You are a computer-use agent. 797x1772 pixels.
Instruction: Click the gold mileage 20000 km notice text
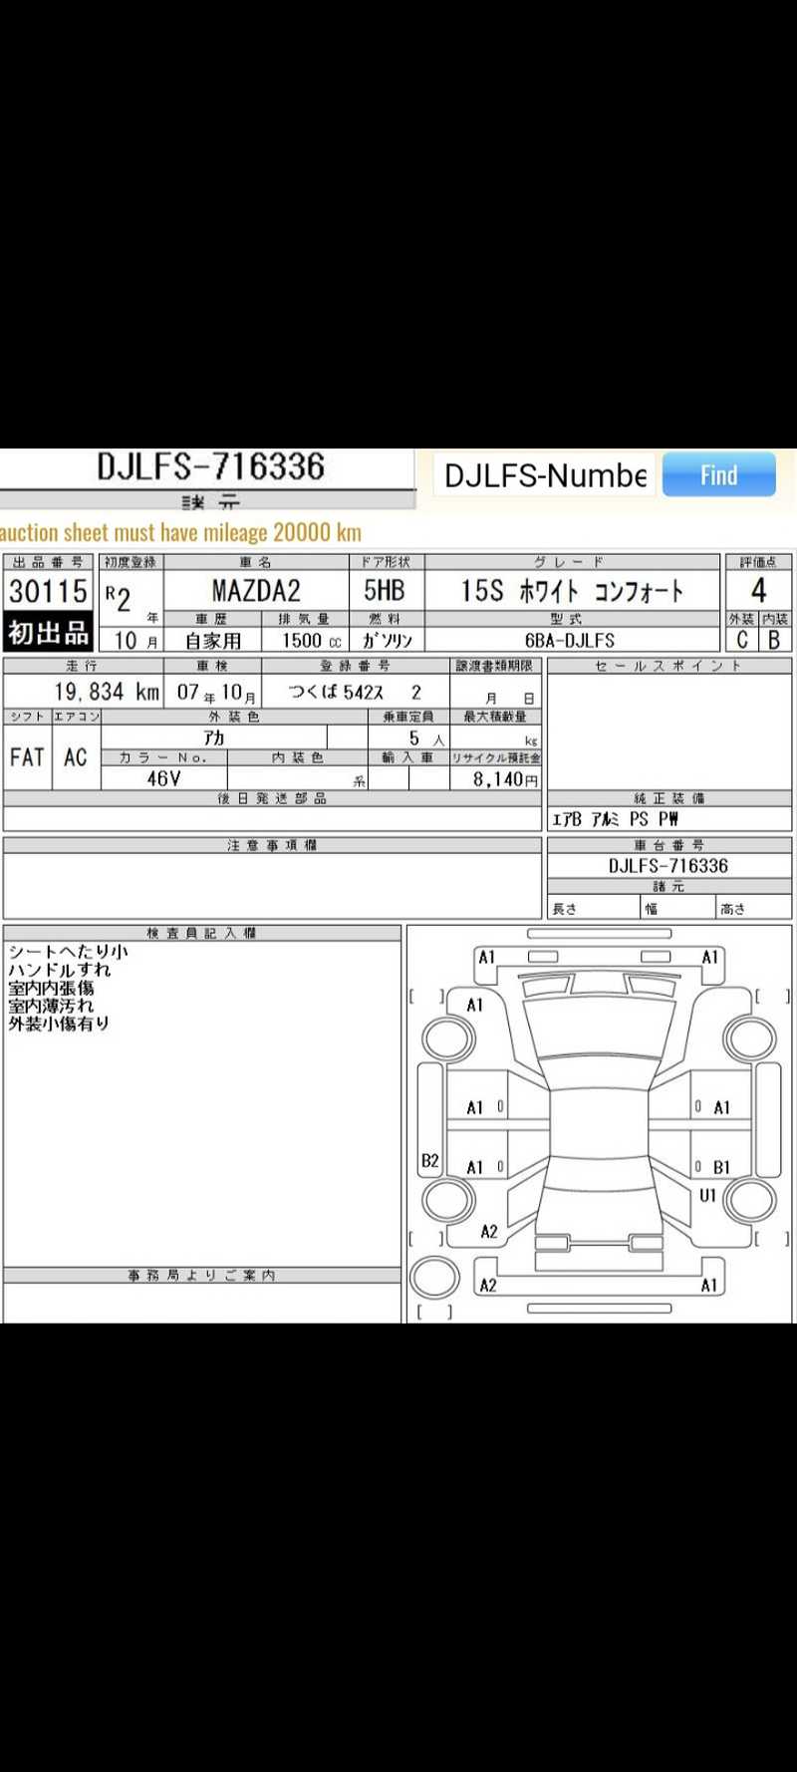(x=181, y=532)
